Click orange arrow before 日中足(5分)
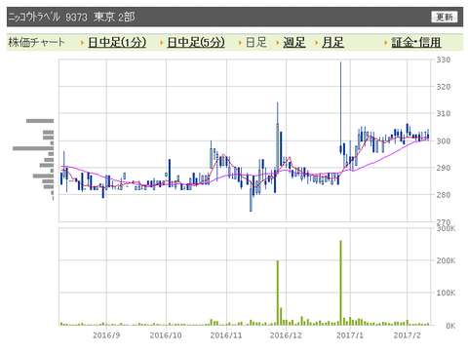The image size is (468, 354). tap(162, 43)
